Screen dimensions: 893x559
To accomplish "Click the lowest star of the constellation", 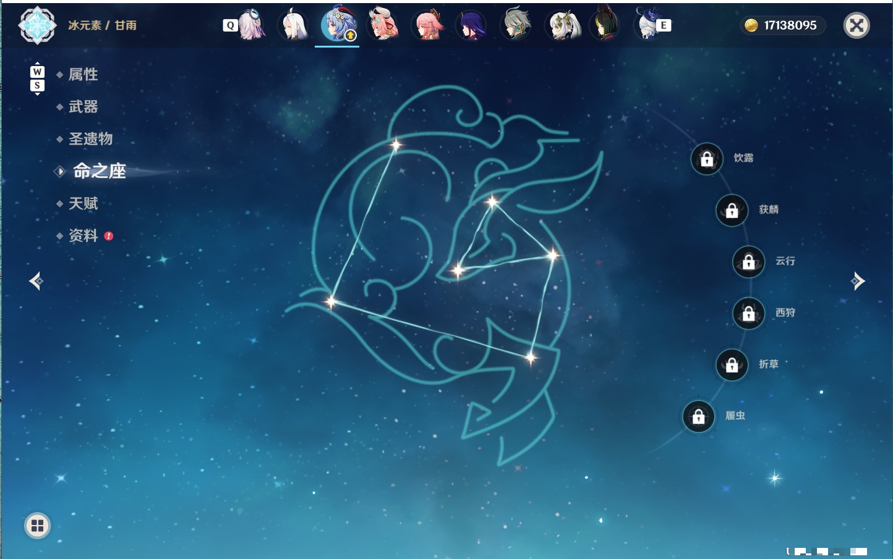I will point(531,357).
